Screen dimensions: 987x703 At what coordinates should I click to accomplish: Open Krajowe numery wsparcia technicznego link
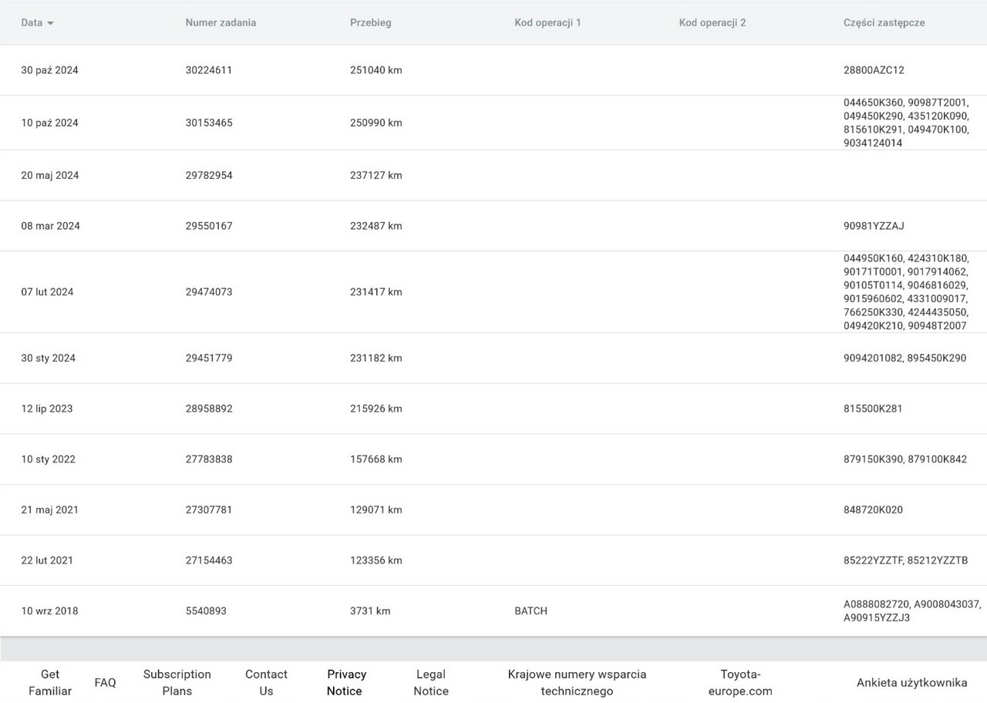point(577,682)
